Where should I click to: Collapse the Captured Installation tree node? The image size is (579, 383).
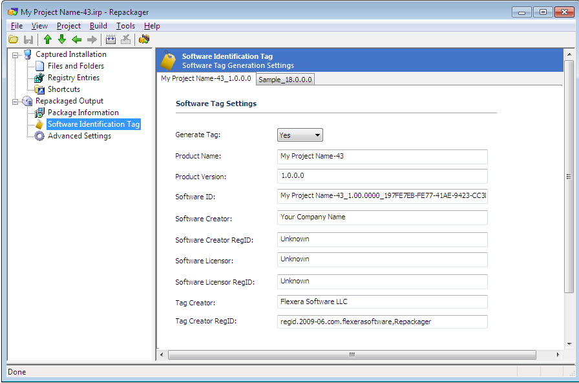[x=16, y=55]
